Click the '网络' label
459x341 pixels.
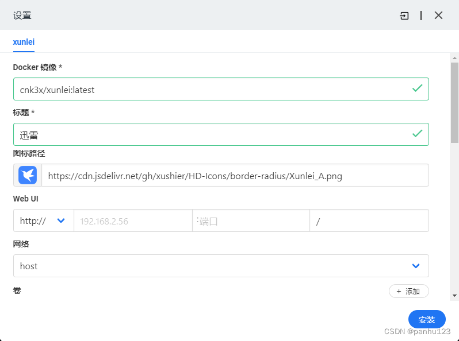(21, 244)
